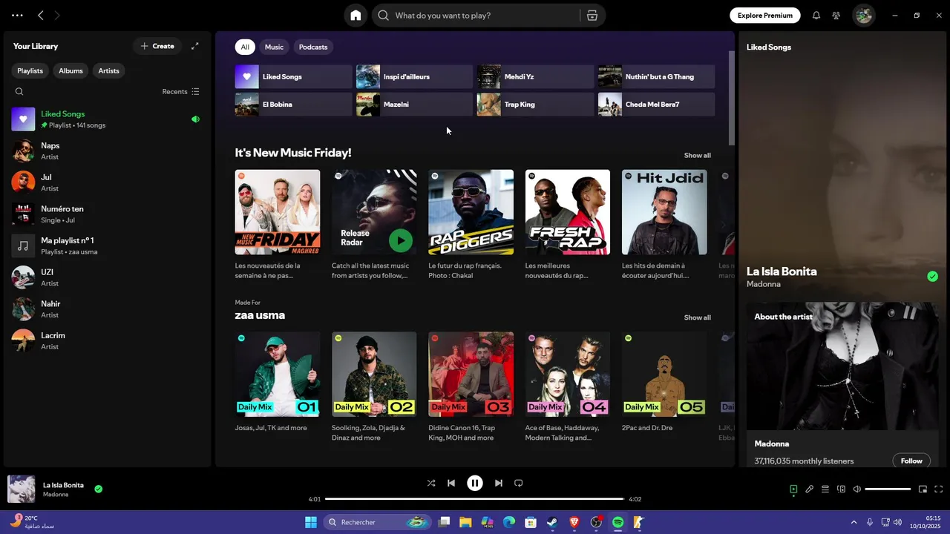
Task: Pause the current song
Action: [475, 483]
